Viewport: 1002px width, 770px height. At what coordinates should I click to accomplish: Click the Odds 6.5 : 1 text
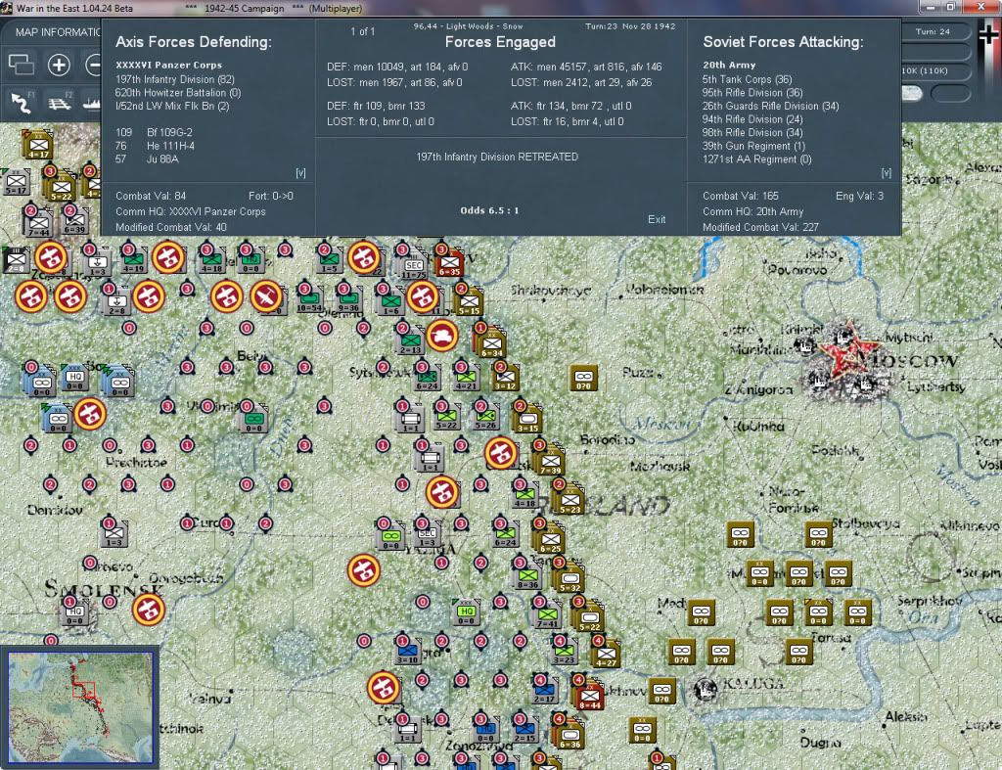(x=489, y=210)
